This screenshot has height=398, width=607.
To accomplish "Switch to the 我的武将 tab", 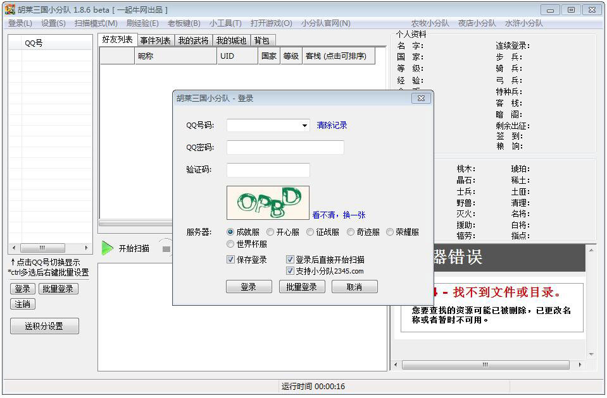I will click(193, 40).
